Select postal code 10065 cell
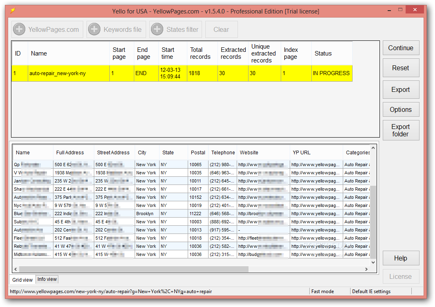The width and height of the screenshot is (435, 307). tap(198, 165)
